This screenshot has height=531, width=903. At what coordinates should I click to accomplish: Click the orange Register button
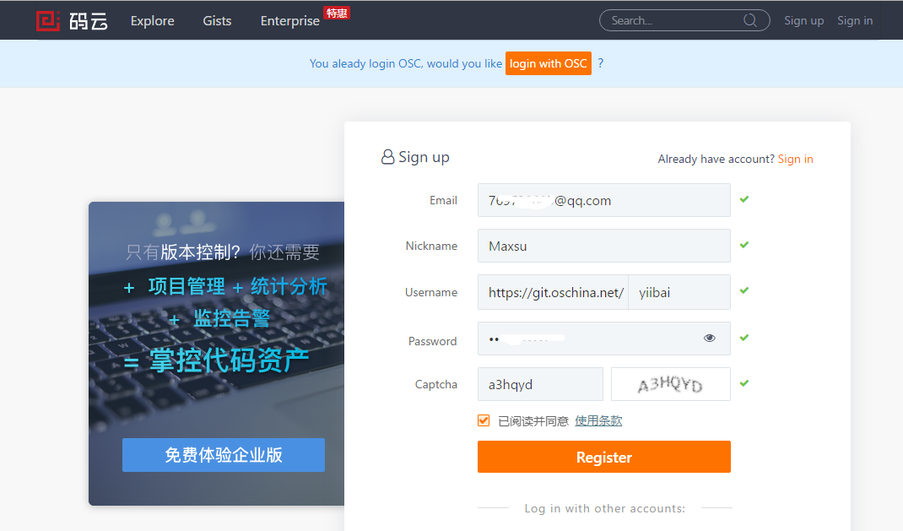tap(604, 457)
